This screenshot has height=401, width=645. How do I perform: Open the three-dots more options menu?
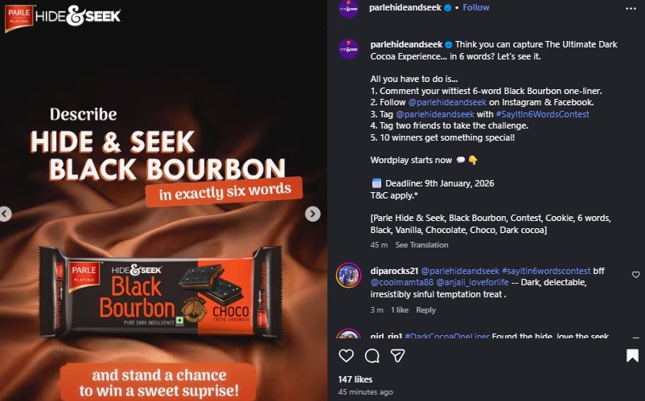[631, 9]
